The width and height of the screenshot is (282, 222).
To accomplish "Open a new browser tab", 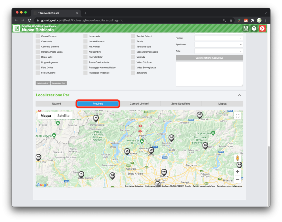I will click(x=85, y=13).
